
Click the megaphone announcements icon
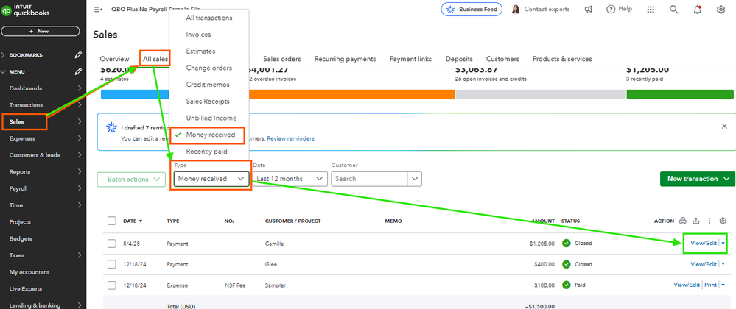[x=589, y=10]
